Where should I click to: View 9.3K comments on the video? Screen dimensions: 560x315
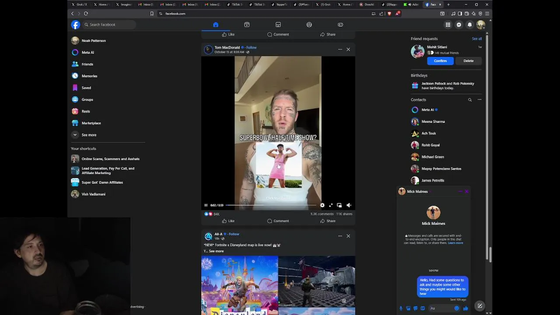point(322,214)
